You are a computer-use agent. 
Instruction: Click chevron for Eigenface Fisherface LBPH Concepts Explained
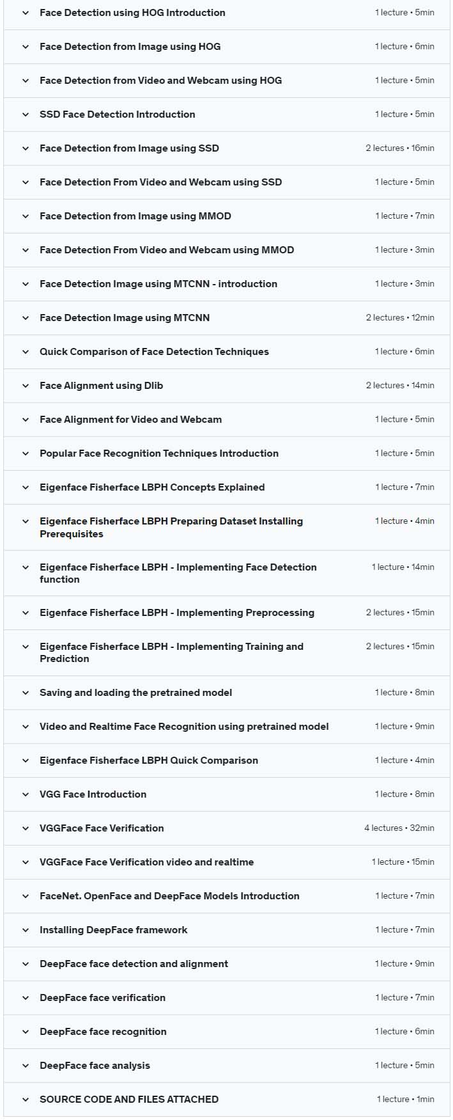pos(26,487)
